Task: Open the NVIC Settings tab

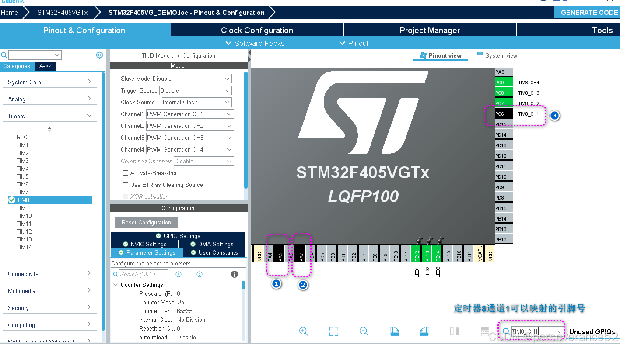Action: tap(144, 244)
